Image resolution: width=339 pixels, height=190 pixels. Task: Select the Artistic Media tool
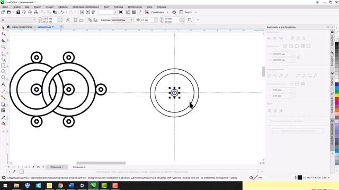3,60
